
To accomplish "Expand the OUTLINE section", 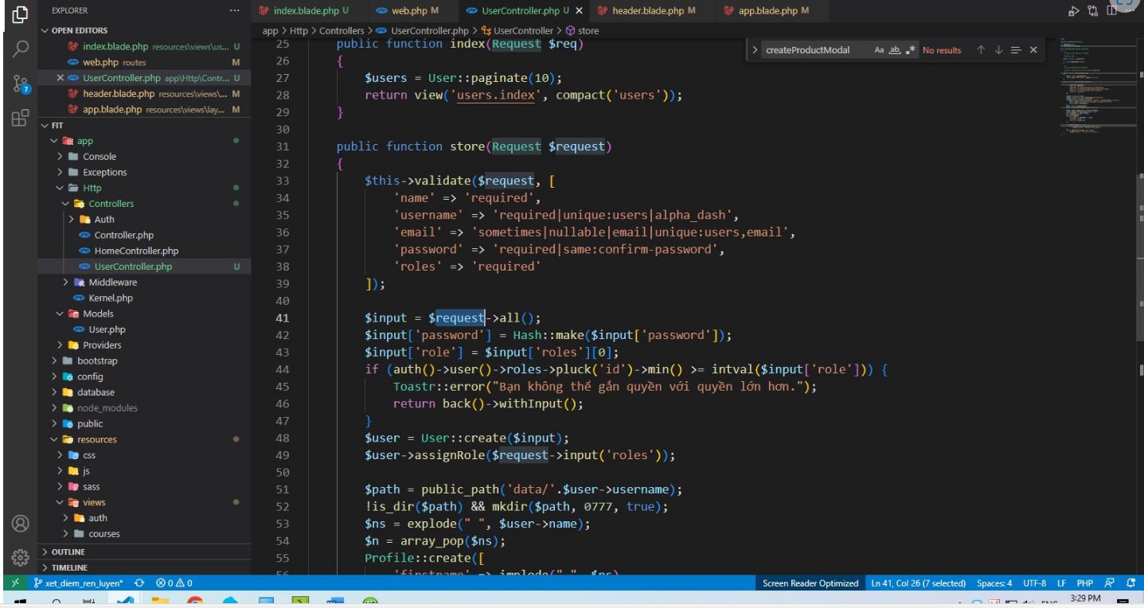I will [x=68, y=551].
